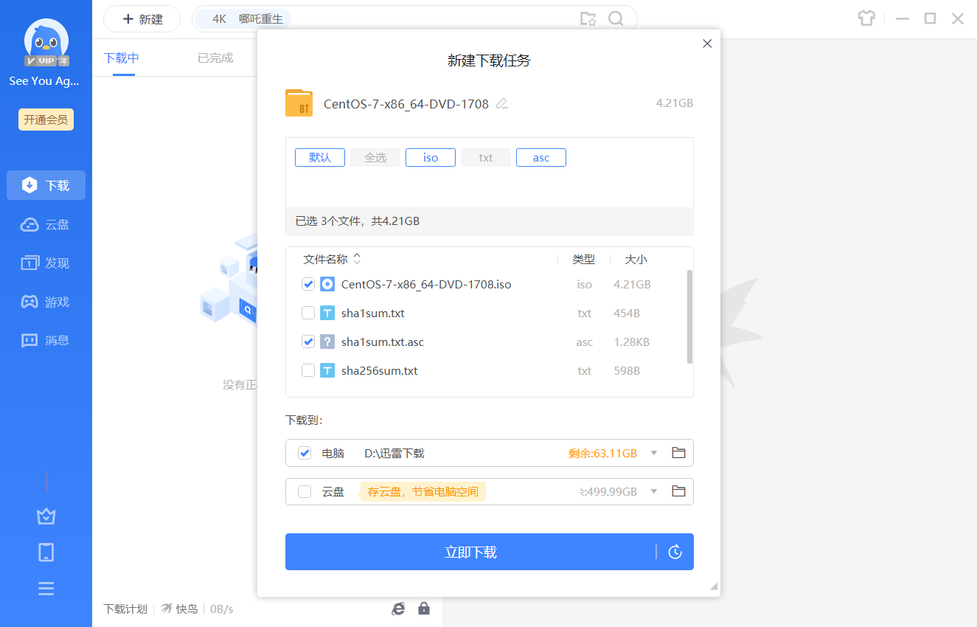
Task: Click the pencil rename icon beside task name
Action: tap(502, 104)
